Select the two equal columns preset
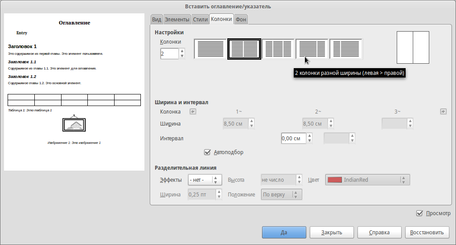This screenshot has height=245, width=456. (244, 49)
